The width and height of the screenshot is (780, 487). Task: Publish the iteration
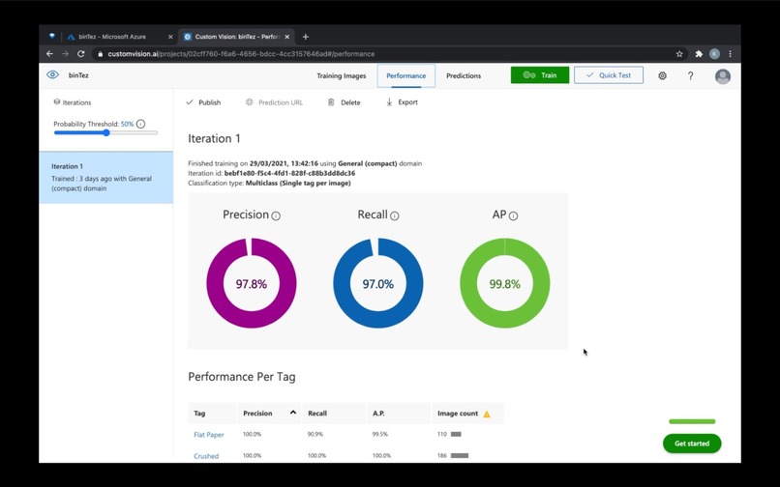(x=203, y=102)
